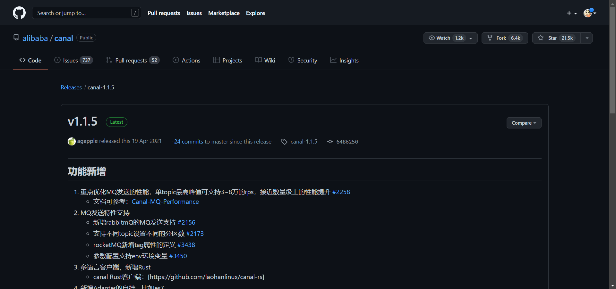This screenshot has height=289, width=616.
Task: Open the Marketplace menu item
Action: 224,13
